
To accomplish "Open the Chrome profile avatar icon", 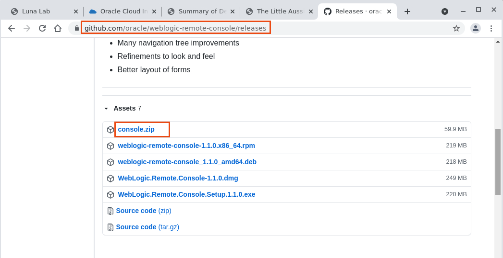I will coord(476,28).
